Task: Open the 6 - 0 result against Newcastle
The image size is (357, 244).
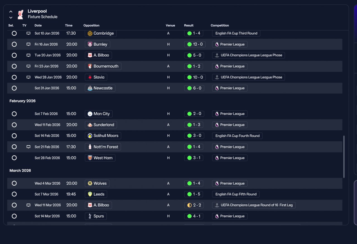Action: point(194,88)
